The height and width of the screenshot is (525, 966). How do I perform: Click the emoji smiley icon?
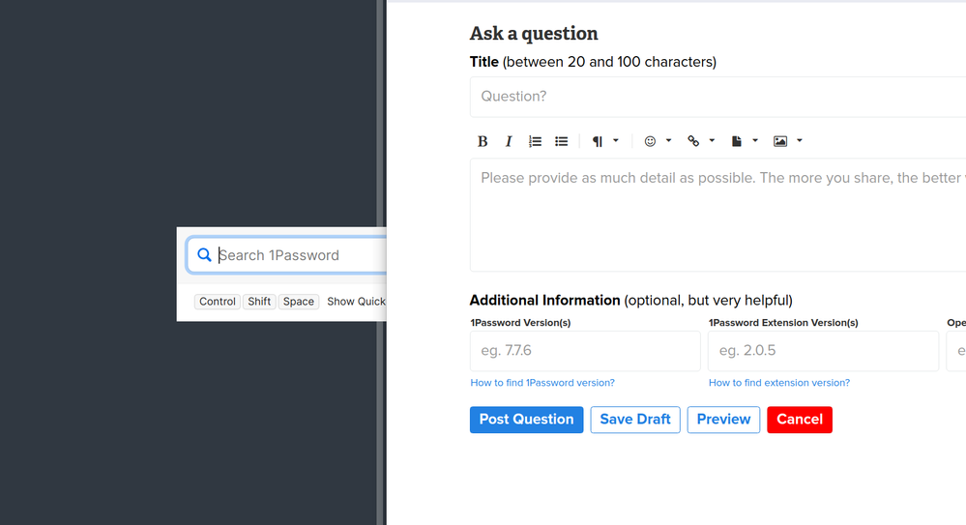(650, 141)
